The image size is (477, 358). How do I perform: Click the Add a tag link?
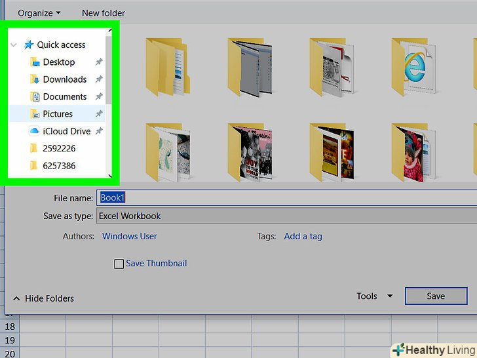coord(303,236)
